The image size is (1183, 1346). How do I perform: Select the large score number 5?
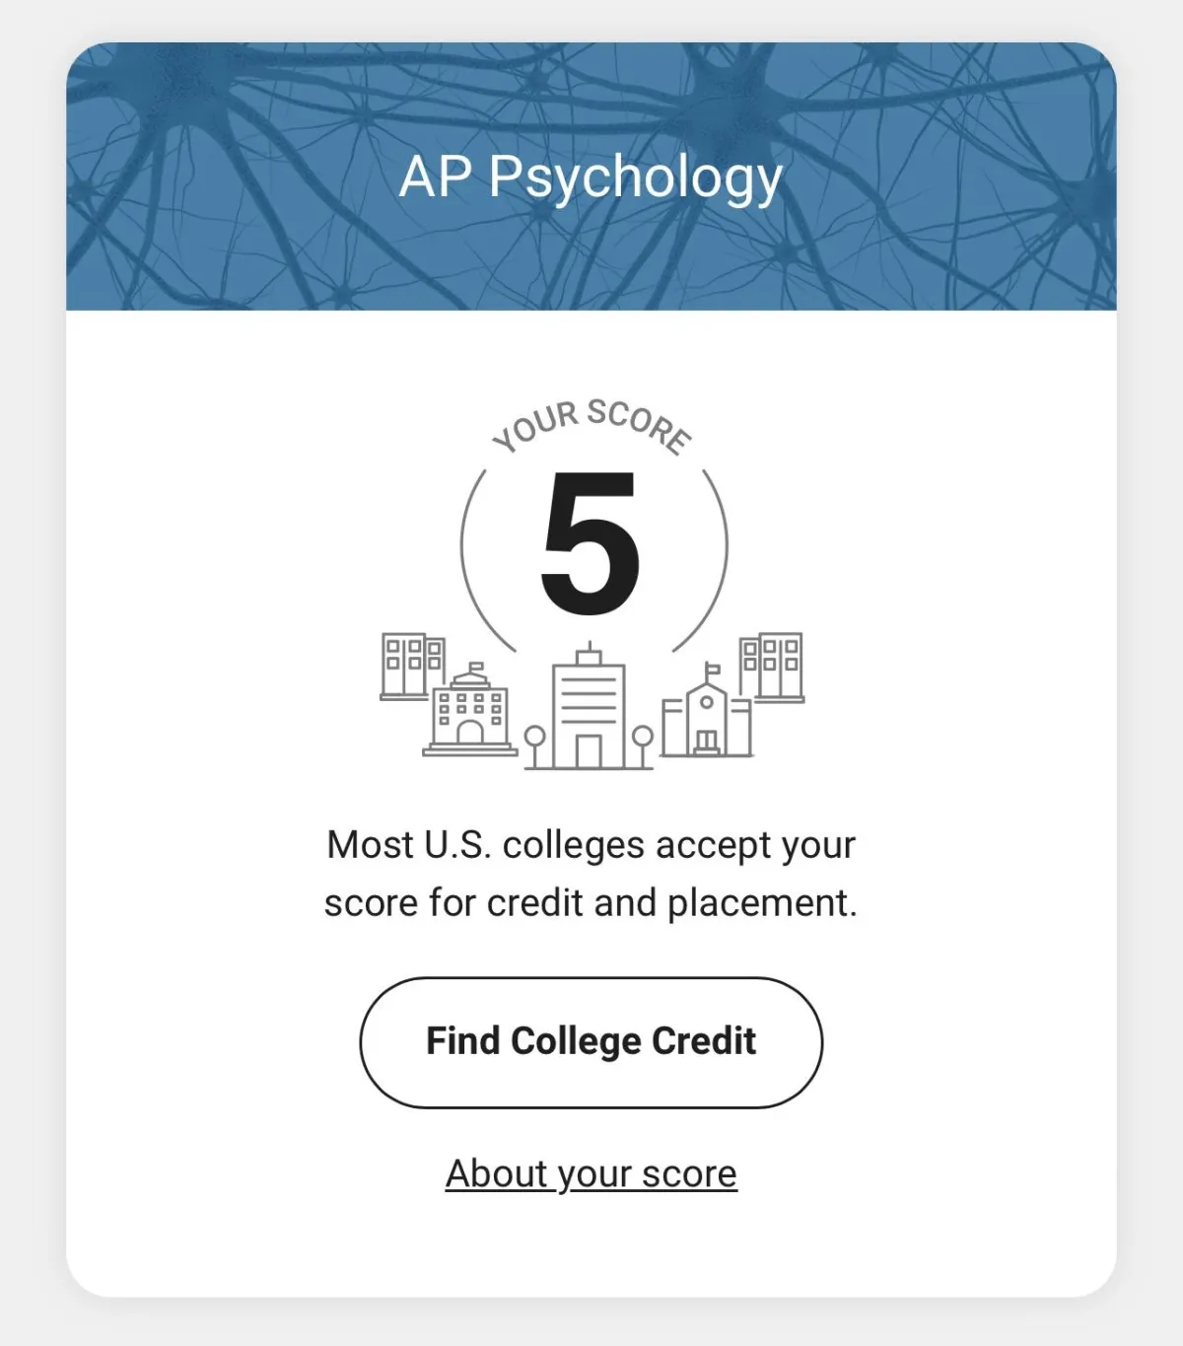click(591, 543)
